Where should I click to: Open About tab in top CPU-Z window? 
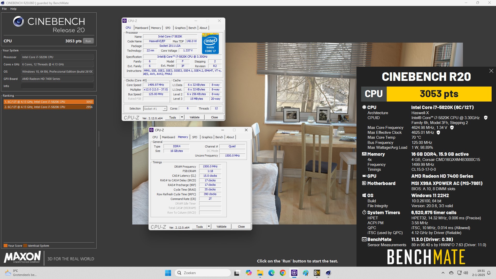(203, 28)
